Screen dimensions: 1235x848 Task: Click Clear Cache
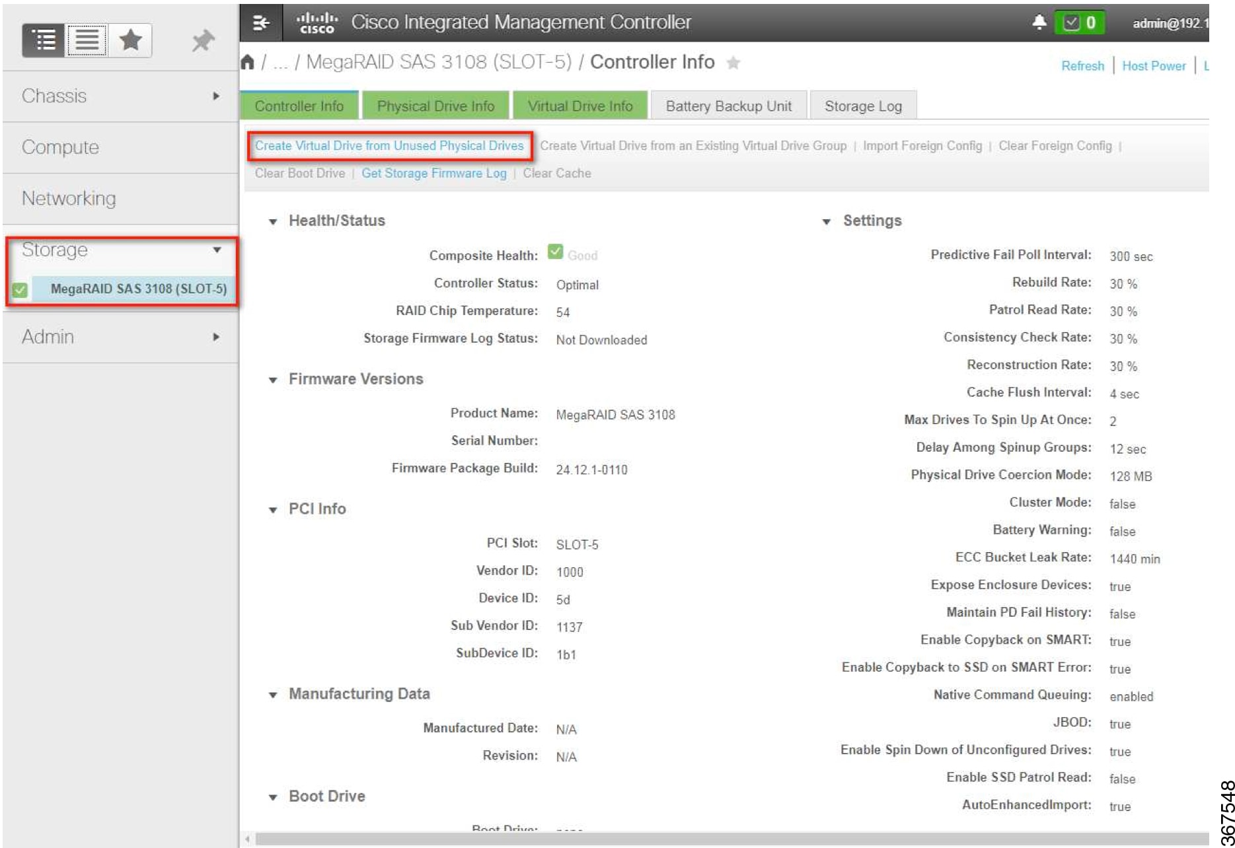coord(557,174)
